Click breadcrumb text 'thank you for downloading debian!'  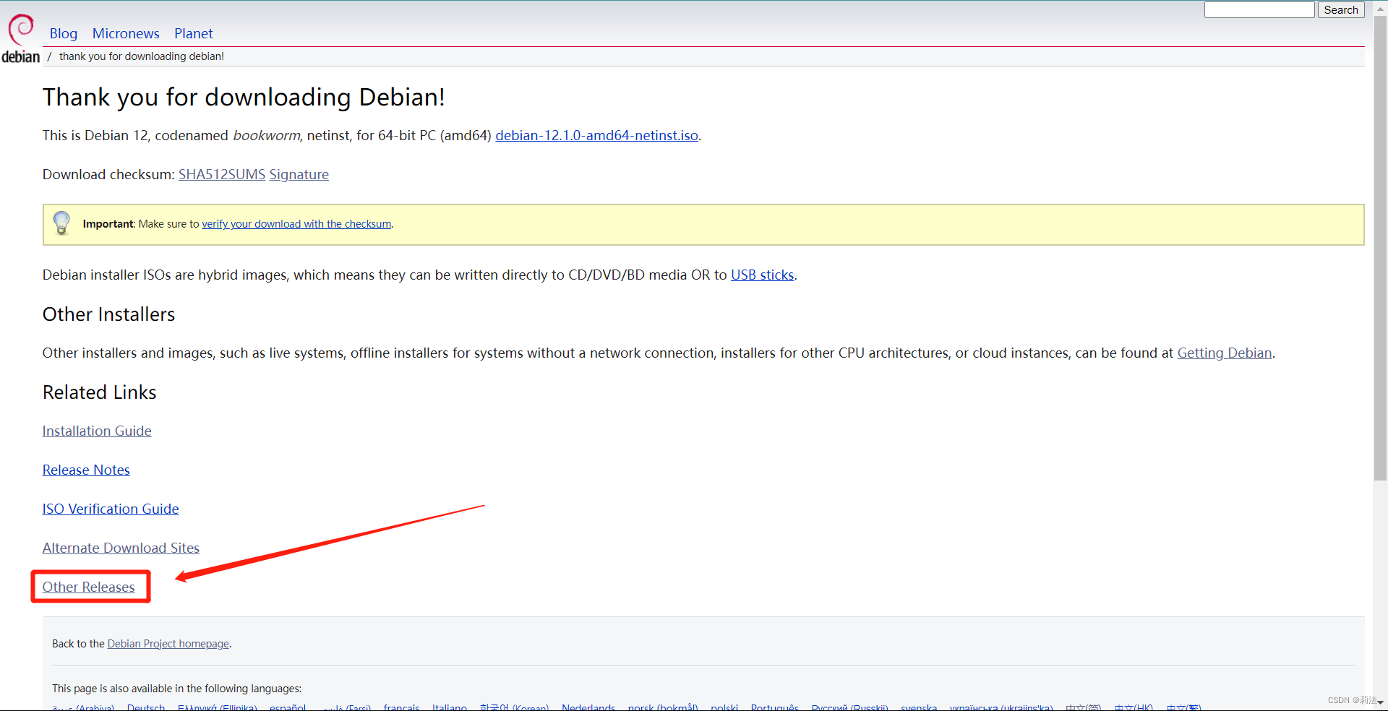pos(142,56)
